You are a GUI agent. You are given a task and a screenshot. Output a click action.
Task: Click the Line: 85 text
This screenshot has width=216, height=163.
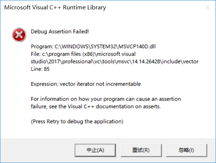(40, 69)
